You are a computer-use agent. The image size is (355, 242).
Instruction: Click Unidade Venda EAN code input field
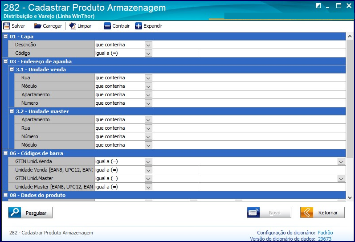(175, 170)
